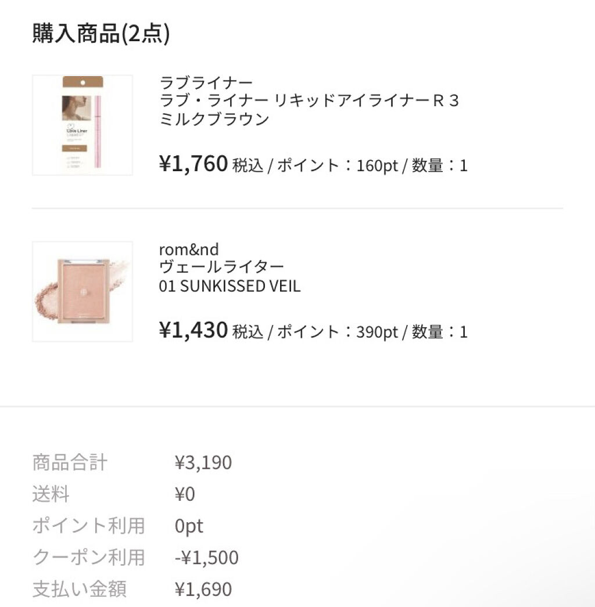This screenshot has width=595, height=607.
Task: Open the ヴェールライター product title
Action: 221,267
